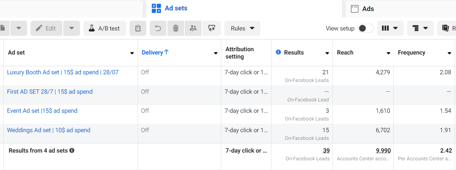Open the Reach column header menu
Viewport: 456px width, 170px height.
point(388,53)
